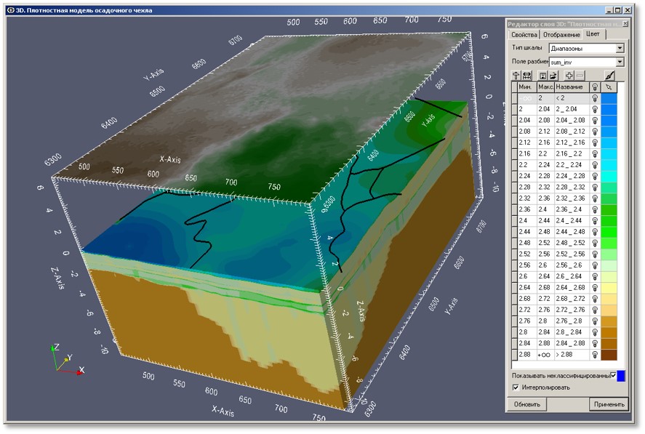This screenshot has width=645, height=434.
Task: Click the first T-shaped icon in scale toolbar
Action: 516,75
